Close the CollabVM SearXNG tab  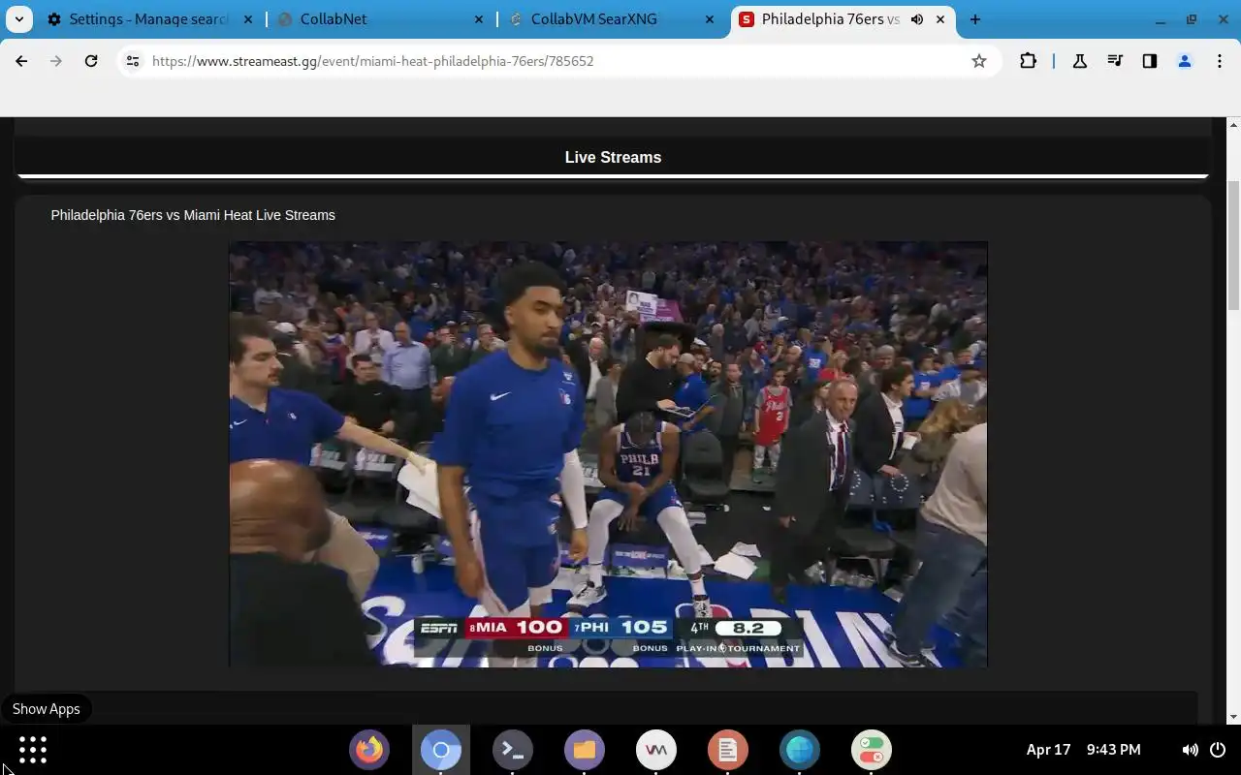(710, 19)
